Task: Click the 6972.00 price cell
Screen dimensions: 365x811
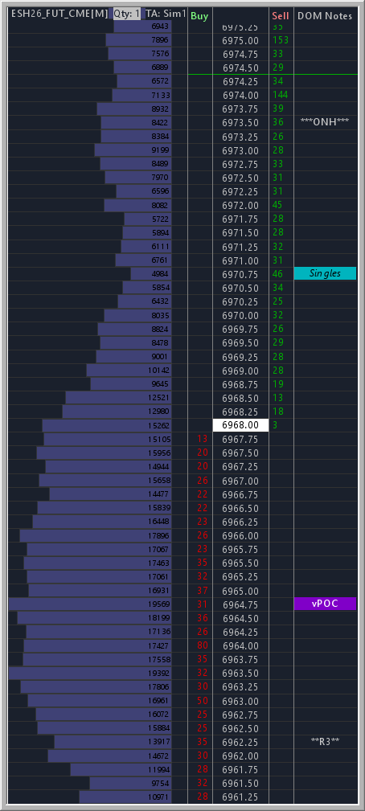Action: point(240,205)
